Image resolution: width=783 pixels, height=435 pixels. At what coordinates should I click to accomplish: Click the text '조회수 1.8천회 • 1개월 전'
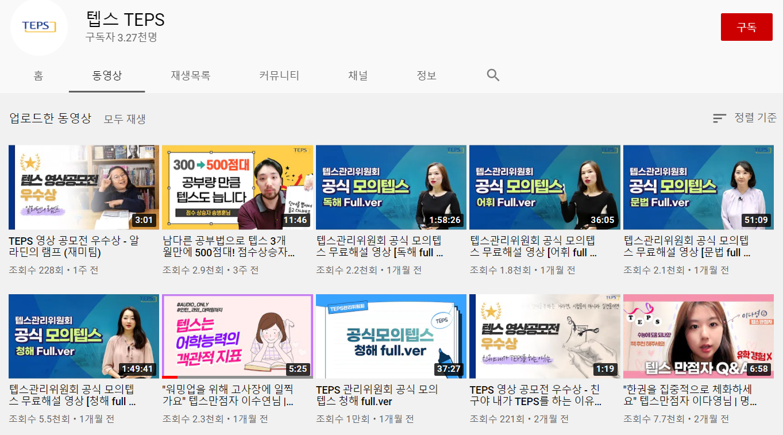point(523,270)
